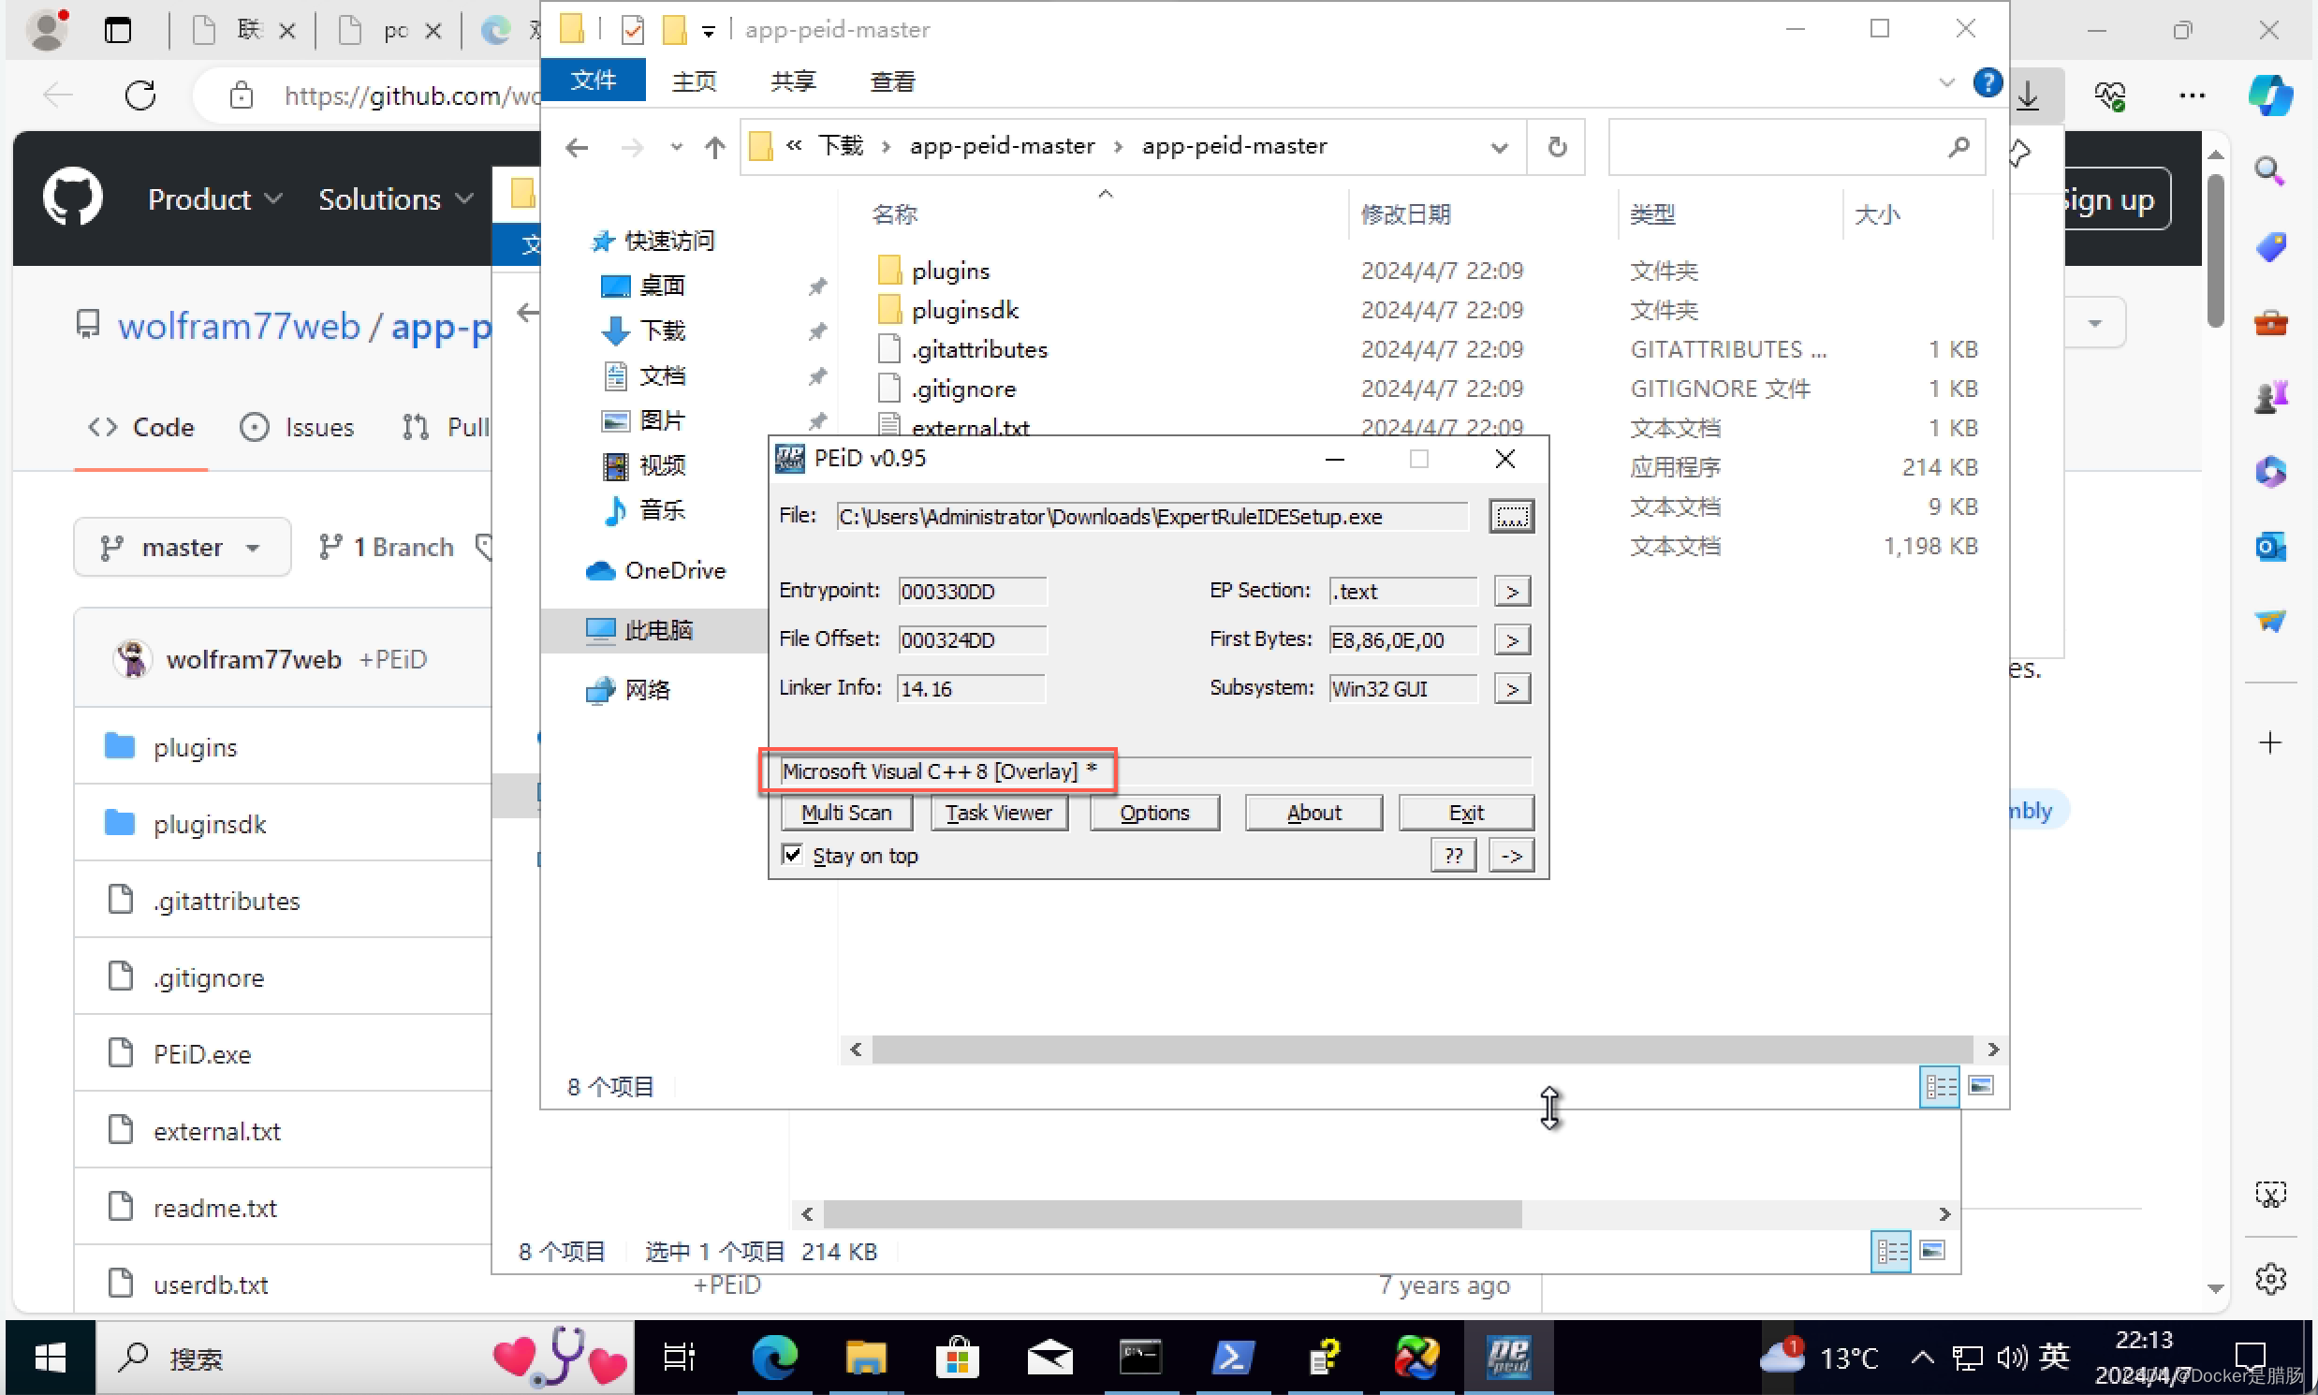Screen dimensions: 2318x1395
Task: Open the master branch dropdown on GitHub
Action: tap(183, 547)
